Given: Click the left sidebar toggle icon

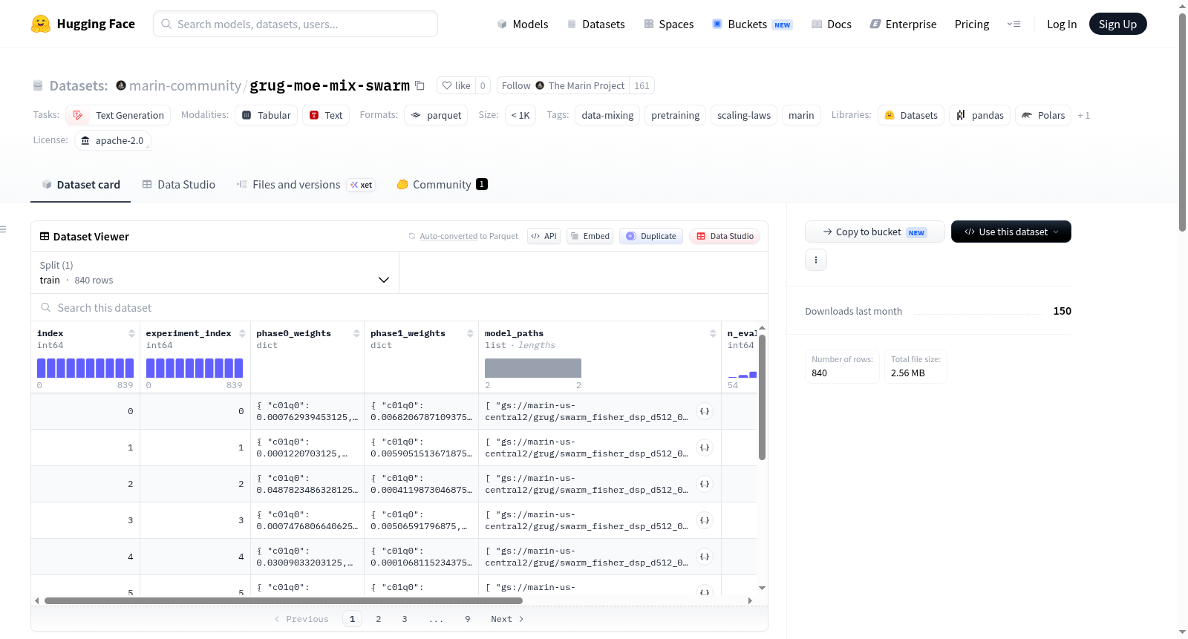Looking at the screenshot, I should tap(4, 229).
